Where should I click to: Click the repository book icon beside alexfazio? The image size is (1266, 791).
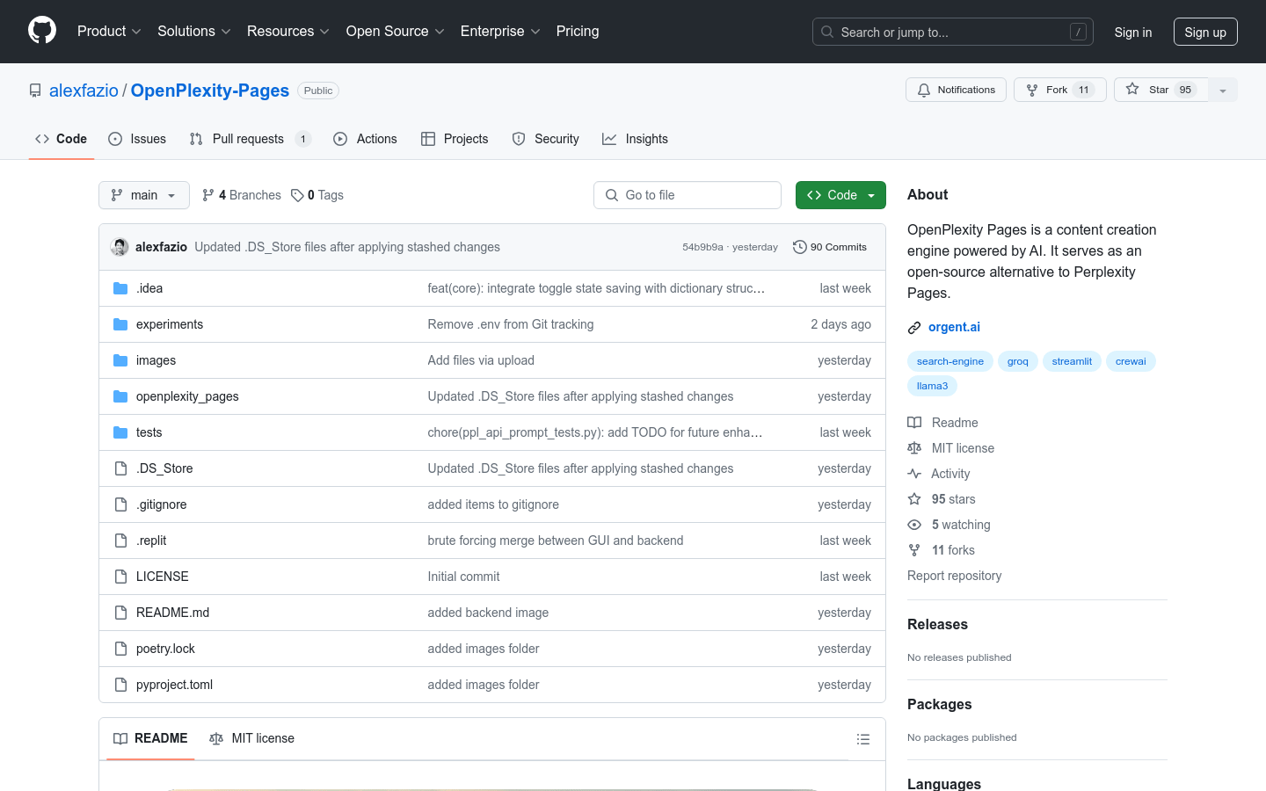35,91
